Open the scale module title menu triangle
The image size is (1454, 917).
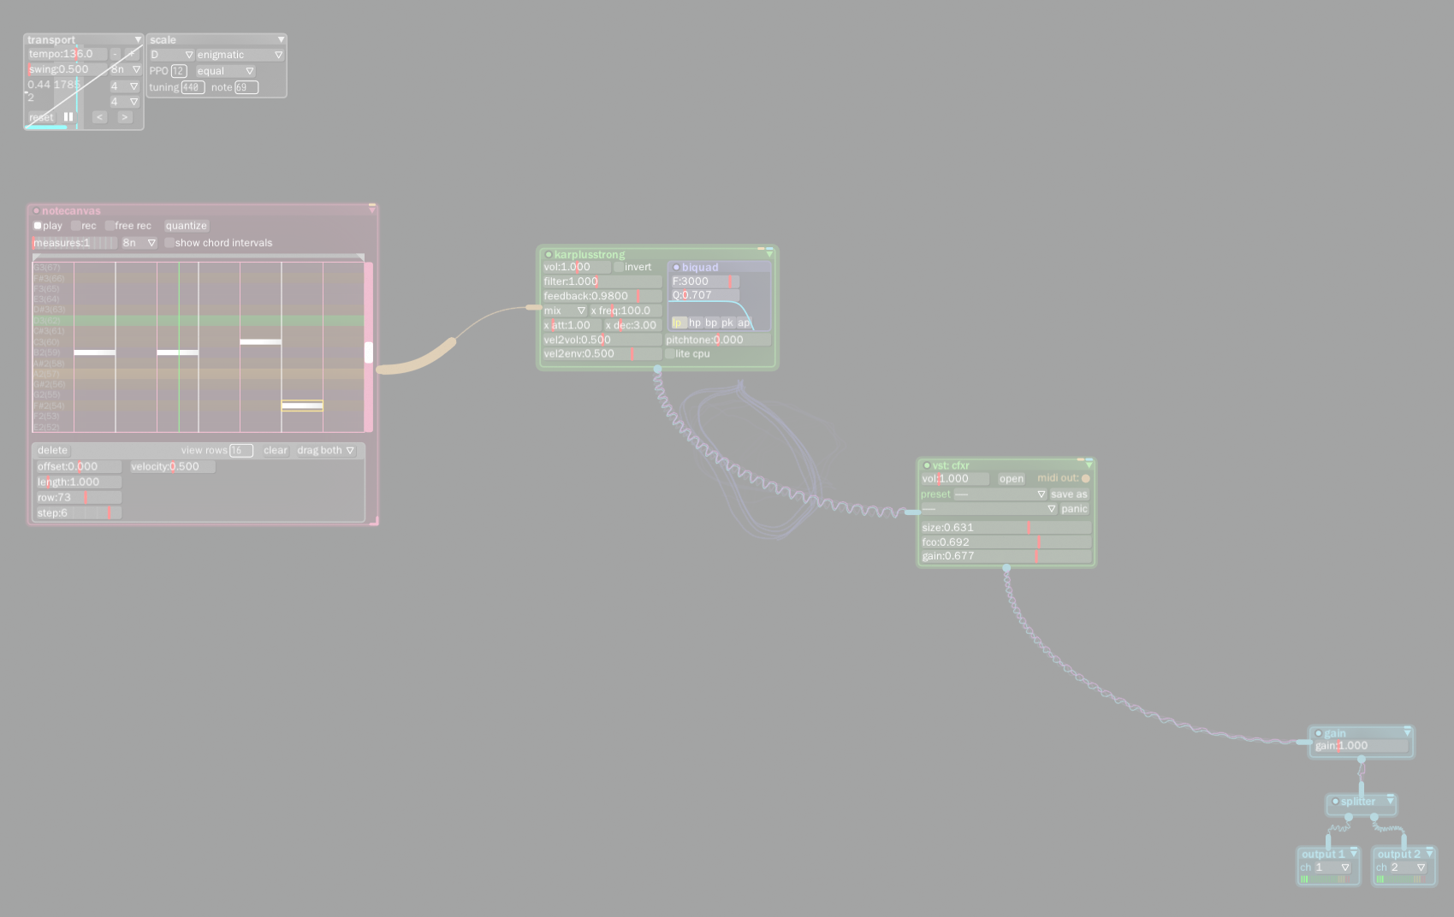pyautogui.click(x=281, y=40)
